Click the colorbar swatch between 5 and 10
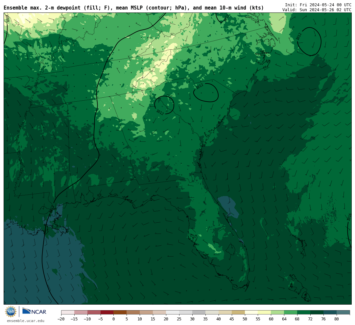Viewport: 355px width, 325px height. (x=133, y=312)
